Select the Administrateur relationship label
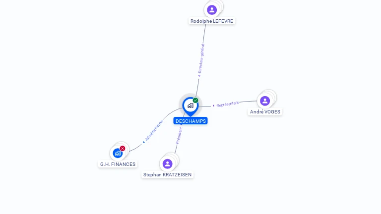Viewport: 381px width, 214px height. (x=154, y=130)
